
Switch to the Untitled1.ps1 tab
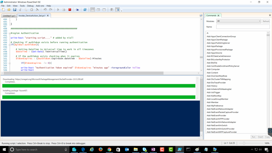9,15
